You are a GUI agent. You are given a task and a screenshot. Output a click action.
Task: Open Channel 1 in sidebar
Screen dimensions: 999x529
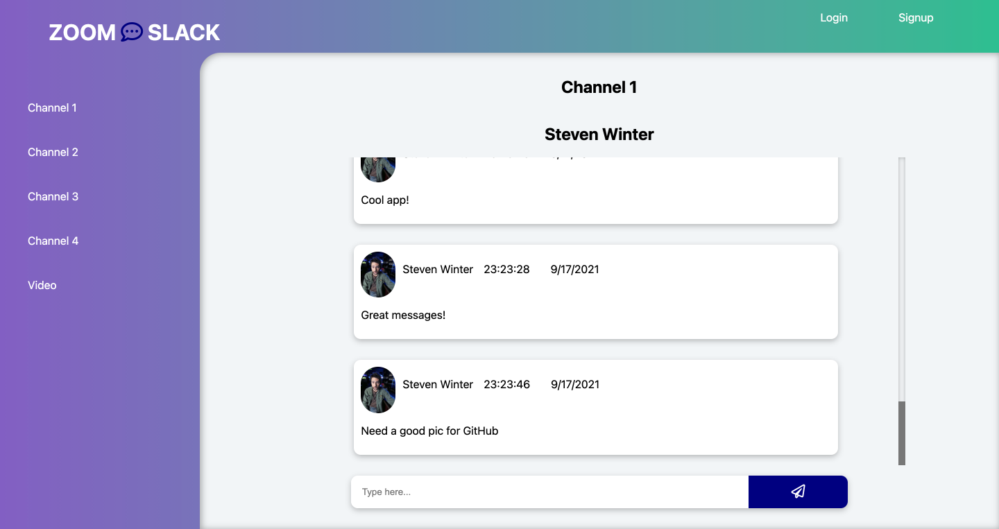point(52,107)
